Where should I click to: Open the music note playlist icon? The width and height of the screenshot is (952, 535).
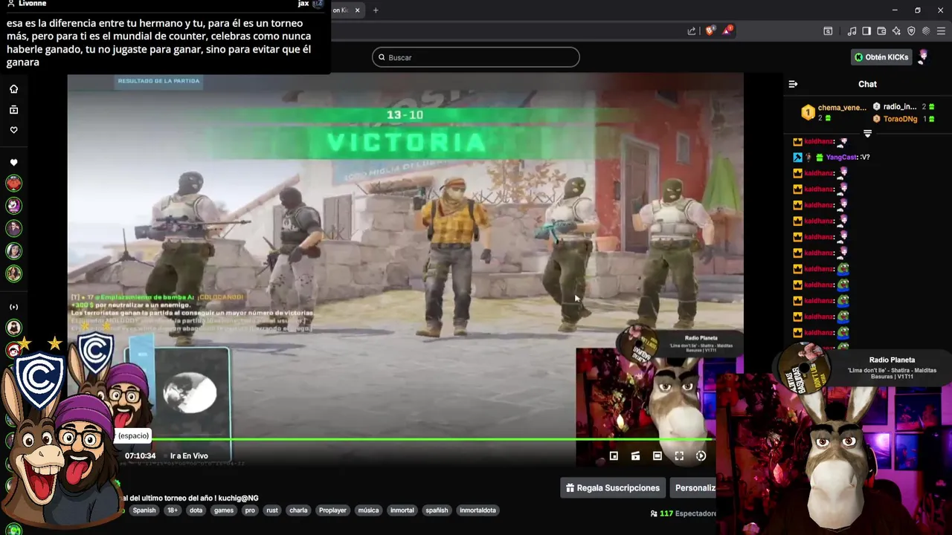pos(852,31)
